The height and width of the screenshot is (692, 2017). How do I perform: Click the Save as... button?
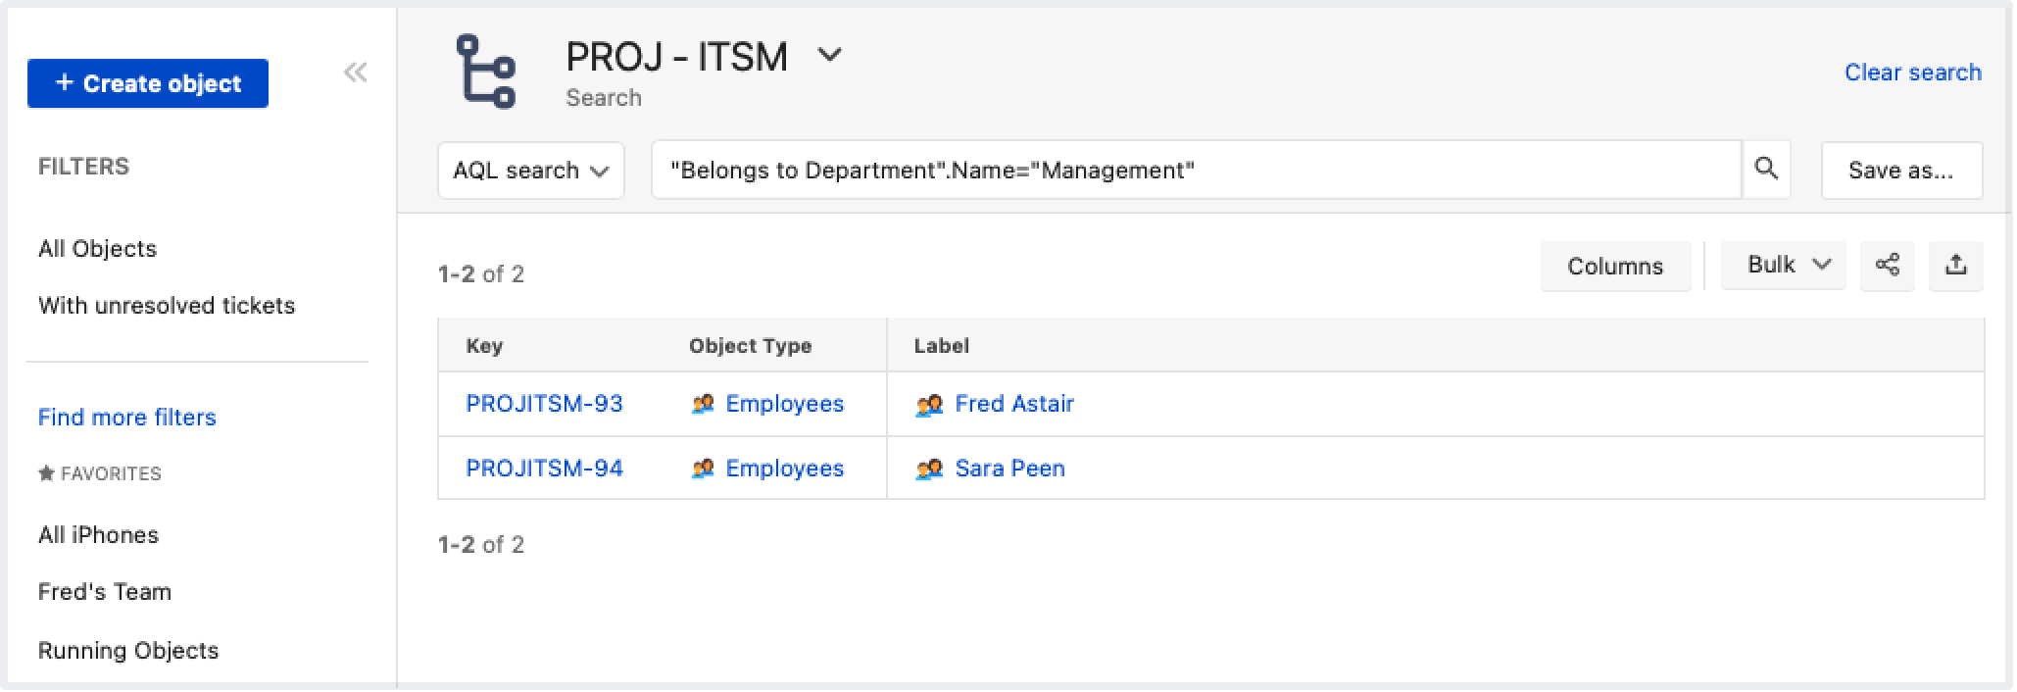coord(1900,171)
